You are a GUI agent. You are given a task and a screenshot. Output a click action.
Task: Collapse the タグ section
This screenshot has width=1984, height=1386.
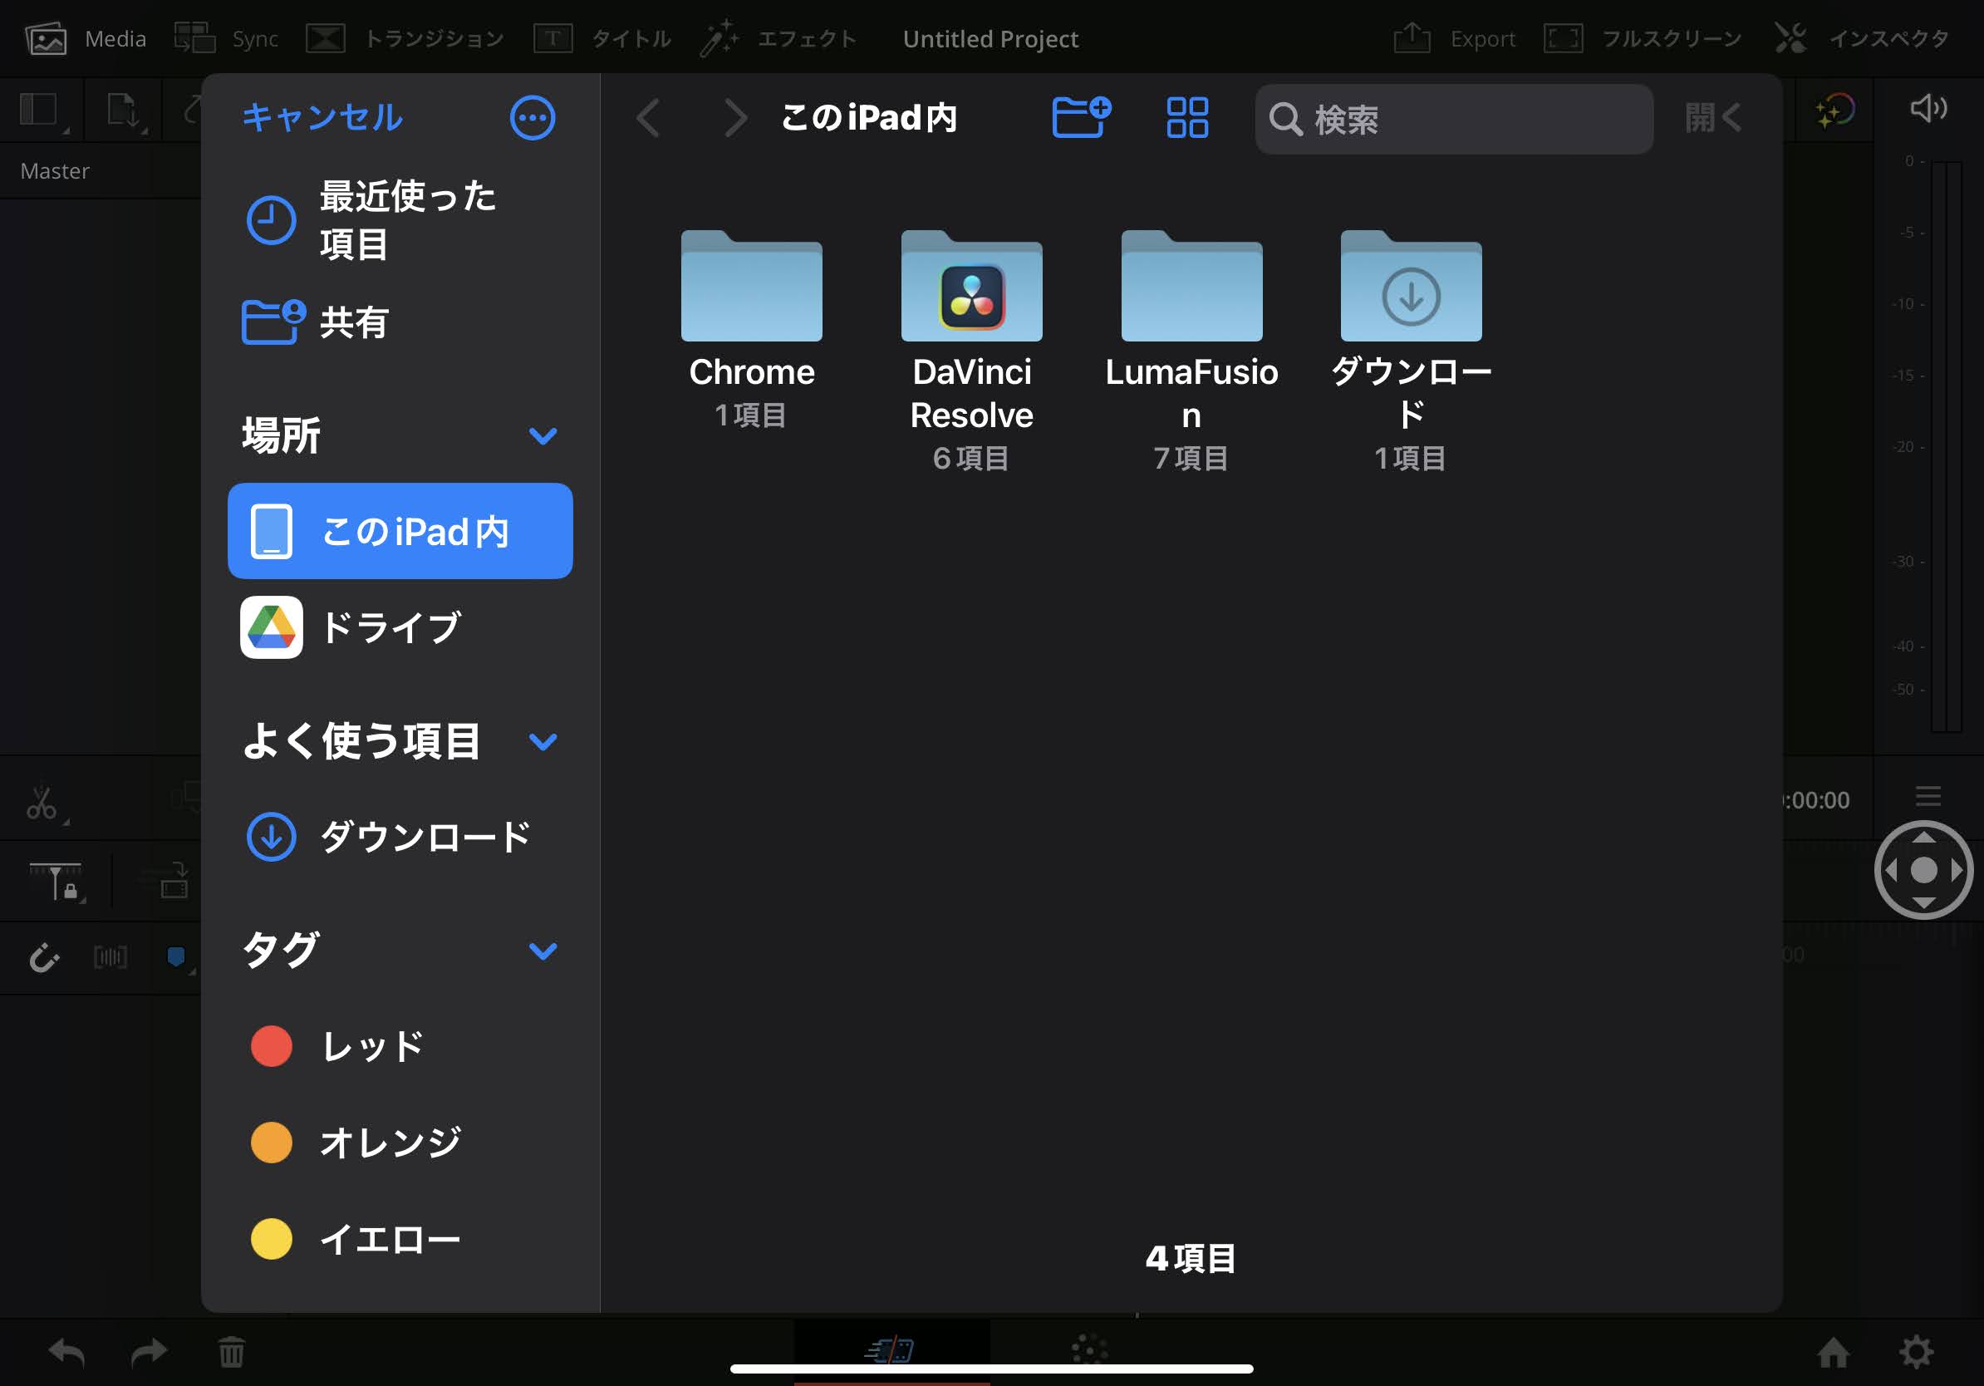click(x=543, y=951)
